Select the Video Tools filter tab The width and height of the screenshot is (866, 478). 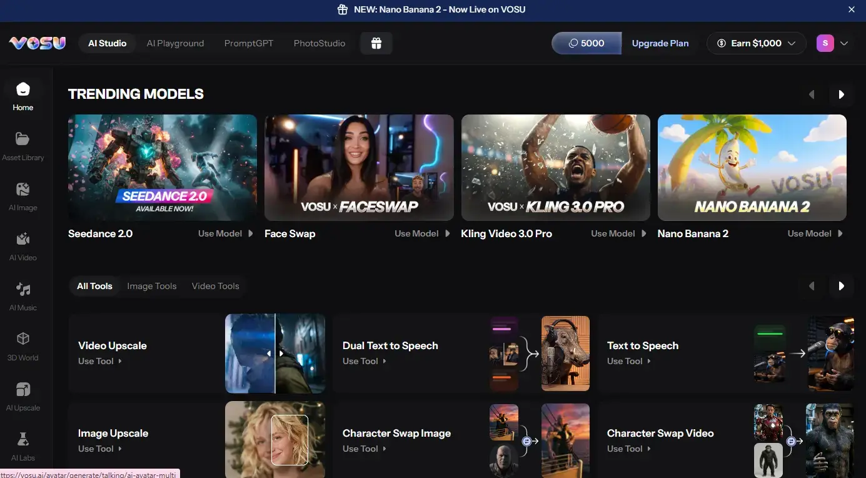216,286
